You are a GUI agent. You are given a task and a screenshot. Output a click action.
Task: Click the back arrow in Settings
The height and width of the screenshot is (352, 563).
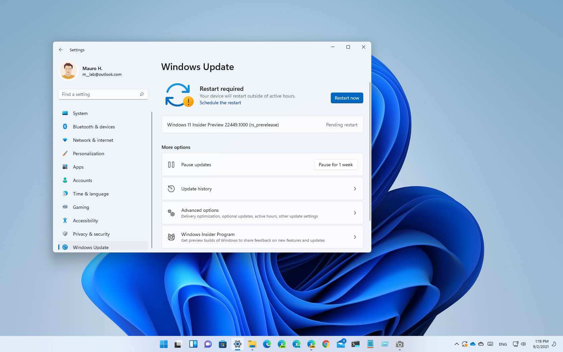point(61,50)
